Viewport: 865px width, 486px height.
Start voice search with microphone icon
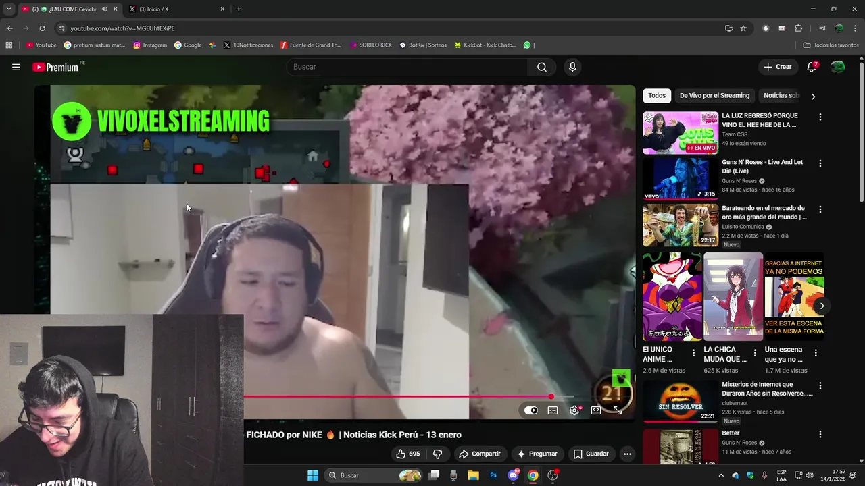[x=572, y=67]
